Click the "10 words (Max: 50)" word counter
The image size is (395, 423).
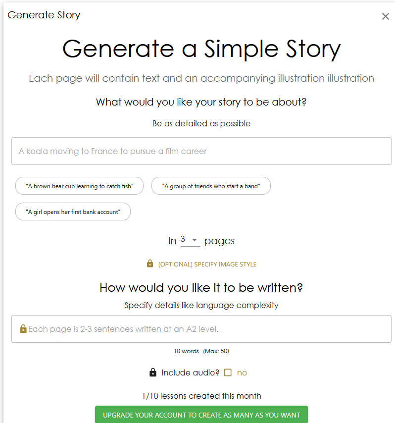coord(201,351)
